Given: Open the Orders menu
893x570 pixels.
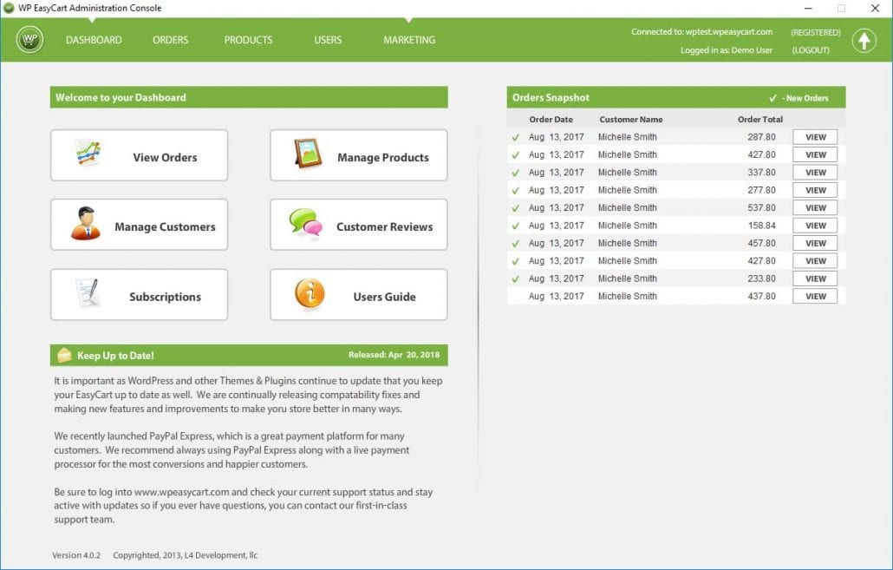Looking at the screenshot, I should pyautogui.click(x=170, y=40).
